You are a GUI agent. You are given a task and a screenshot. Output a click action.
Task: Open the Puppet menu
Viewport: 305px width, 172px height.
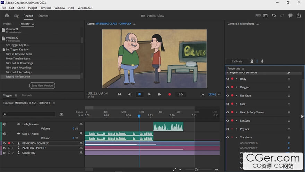pos(33,8)
